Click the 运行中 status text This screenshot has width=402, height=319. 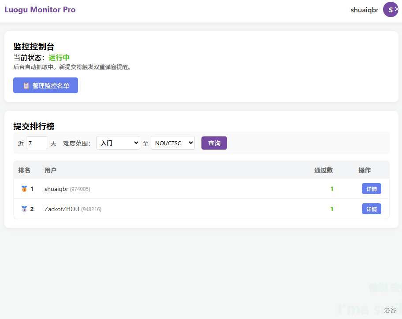[x=59, y=58]
